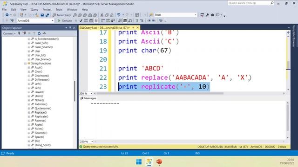Open the Template Browser side tab
The height and width of the screenshot is (167, 298).
point(294,36)
